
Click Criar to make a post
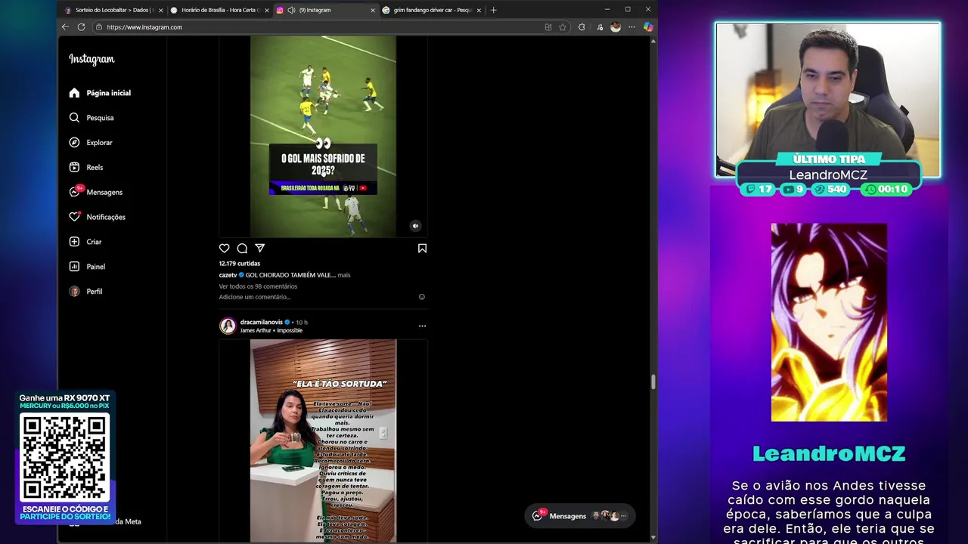coord(85,242)
